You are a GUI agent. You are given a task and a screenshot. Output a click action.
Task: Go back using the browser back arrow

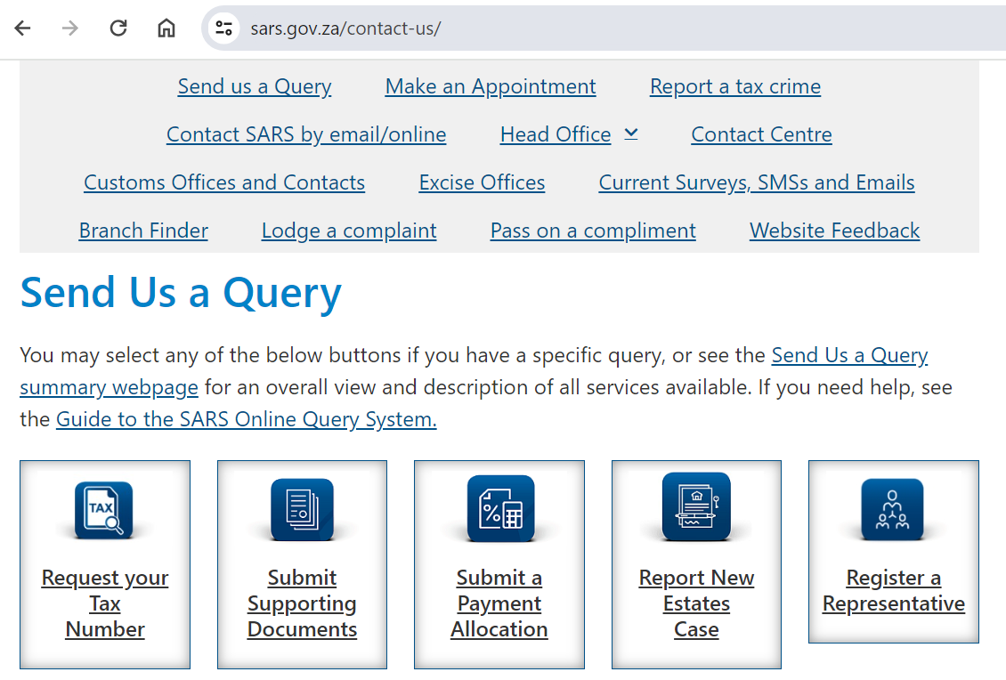click(x=22, y=28)
